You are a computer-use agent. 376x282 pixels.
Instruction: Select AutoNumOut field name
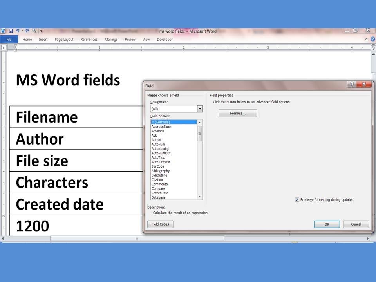[174, 153]
